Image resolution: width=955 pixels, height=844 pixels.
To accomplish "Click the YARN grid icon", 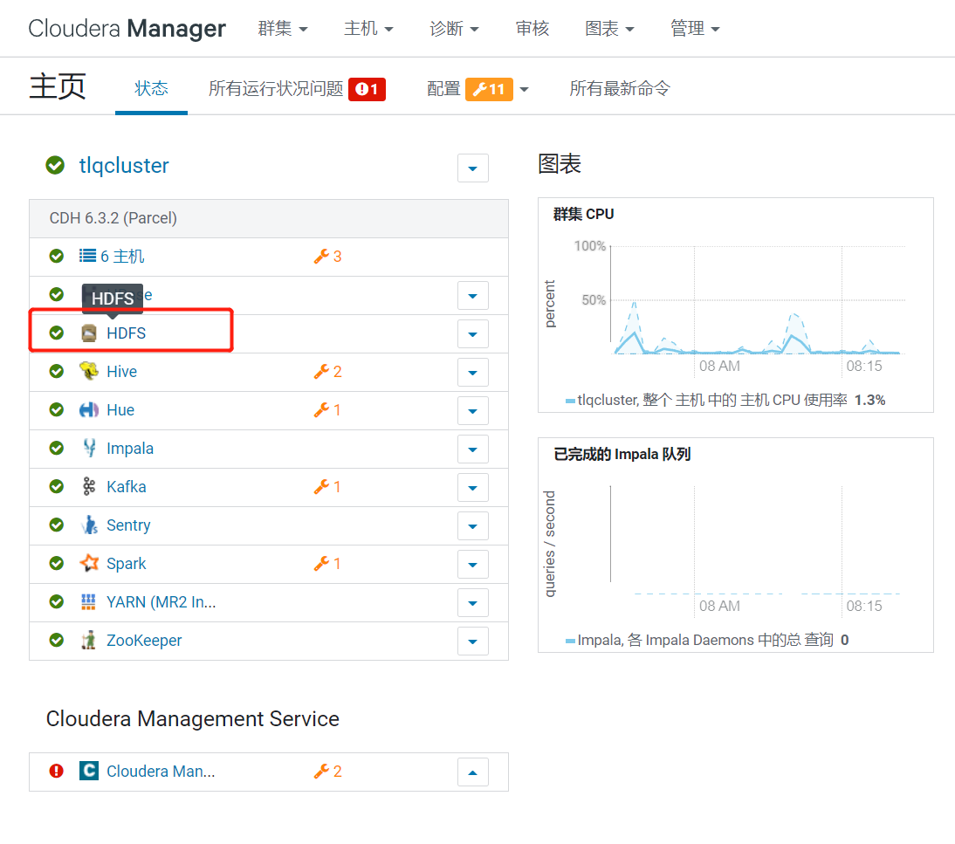I will pyautogui.click(x=88, y=601).
